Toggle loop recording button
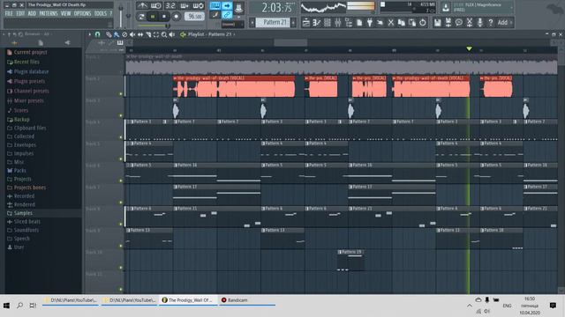565x317 pixels. point(198,6)
